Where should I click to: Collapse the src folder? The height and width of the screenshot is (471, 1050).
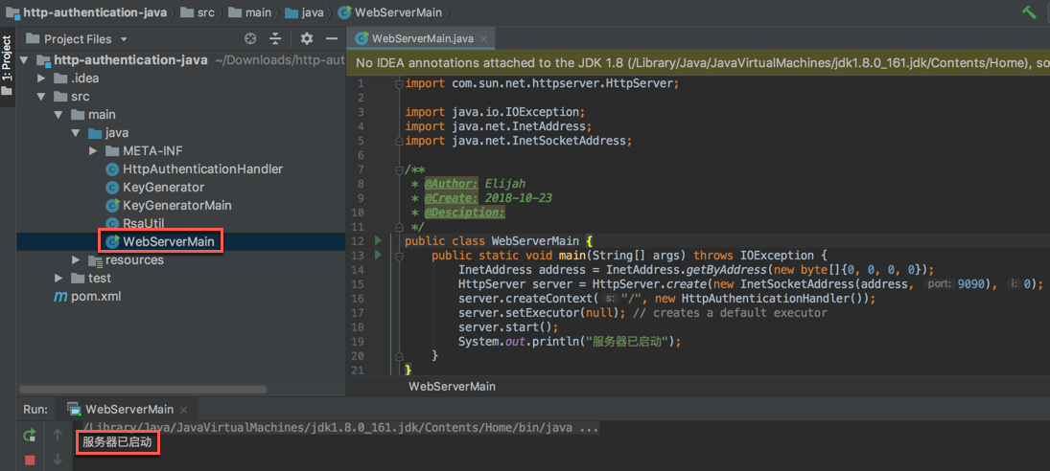41,97
